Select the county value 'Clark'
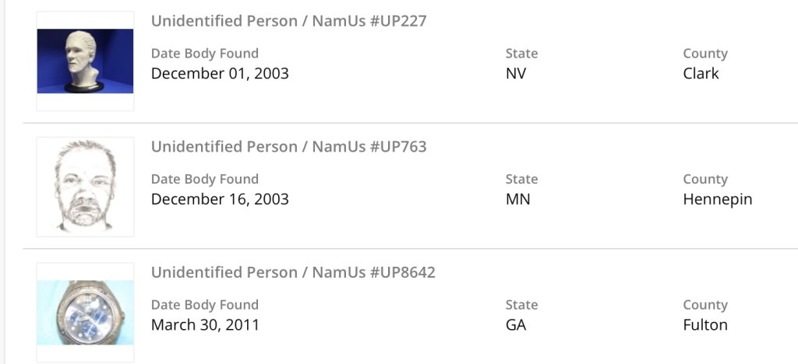 (701, 74)
